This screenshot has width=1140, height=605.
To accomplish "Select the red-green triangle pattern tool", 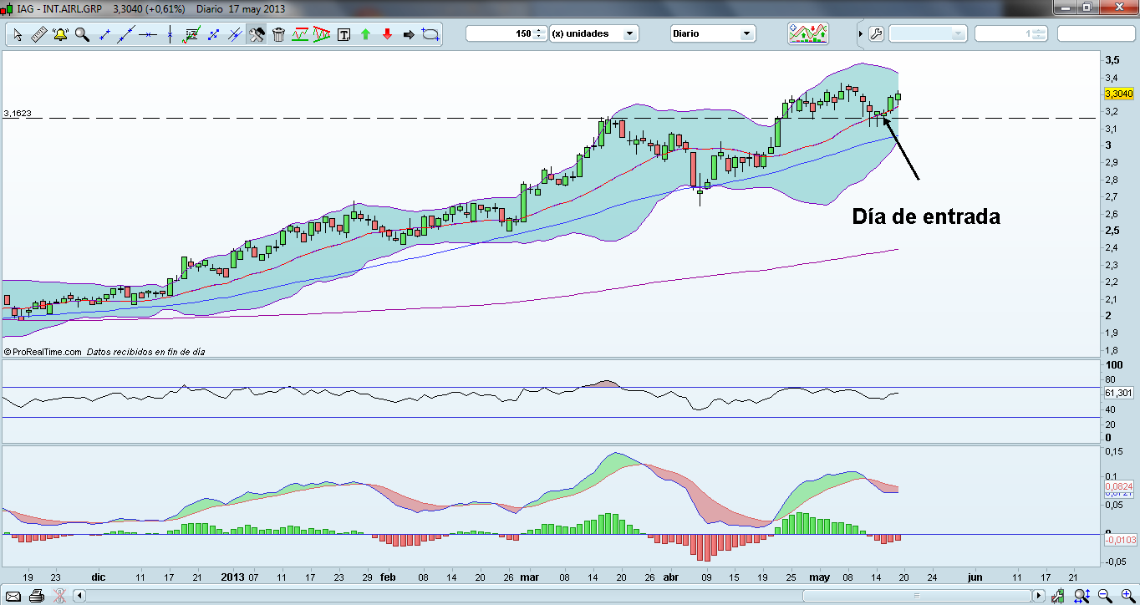I will click(322, 34).
